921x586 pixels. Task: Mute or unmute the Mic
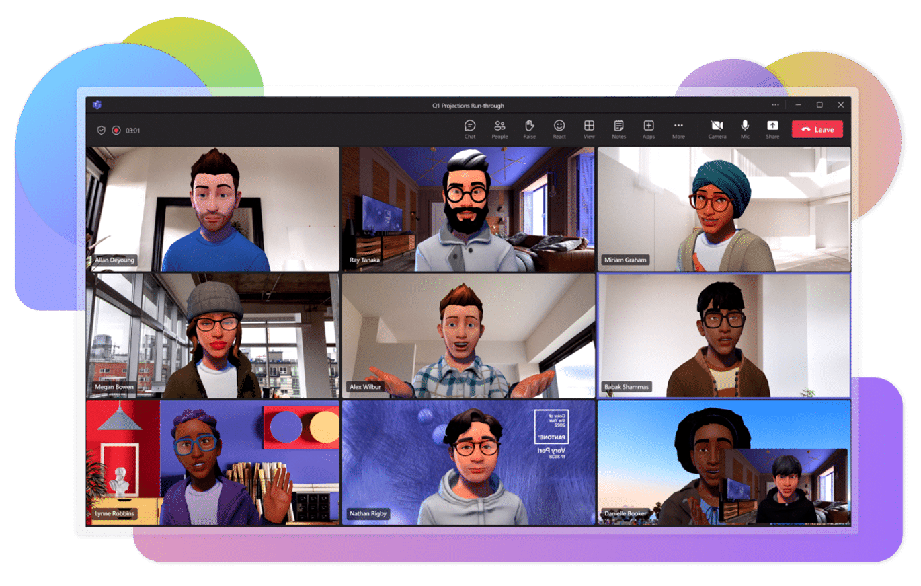(745, 127)
